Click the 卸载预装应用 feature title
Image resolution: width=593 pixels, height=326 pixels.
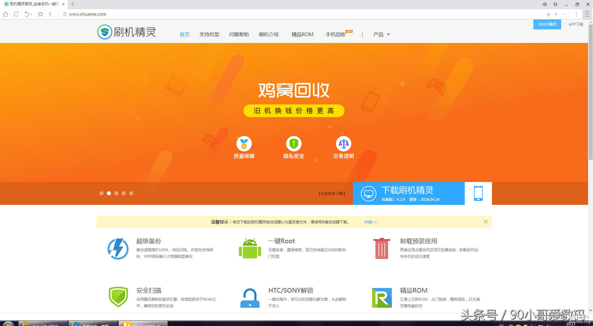click(x=418, y=241)
